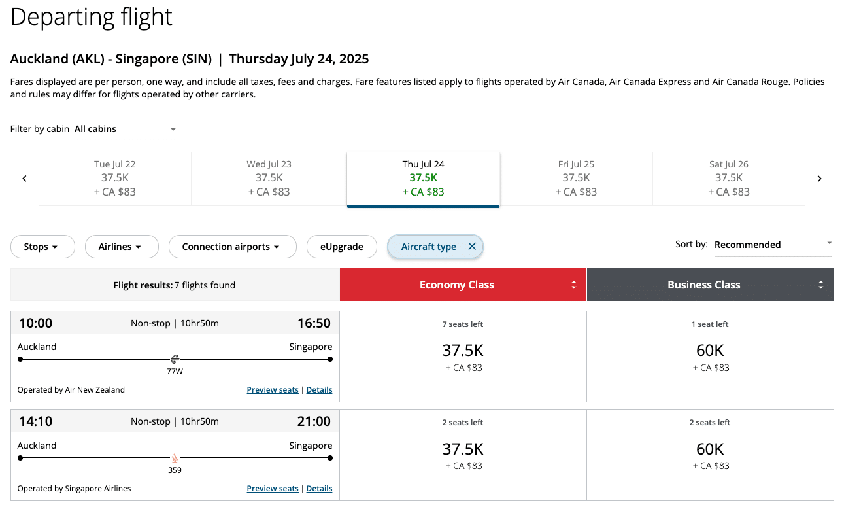The image size is (842, 507).
Task: Select 37.5K Economy fare on 14:10 flight
Action: point(463,455)
